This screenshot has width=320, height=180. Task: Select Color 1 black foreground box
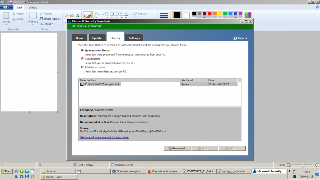[x=177, y=15]
